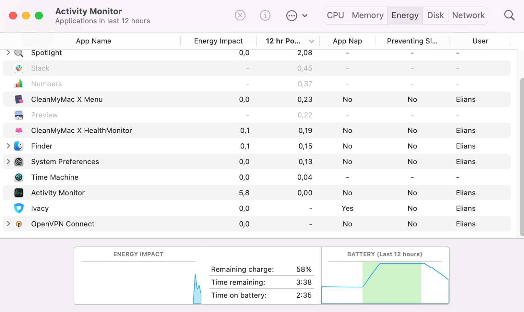
Task: Switch to the Memory tab
Action: click(367, 15)
